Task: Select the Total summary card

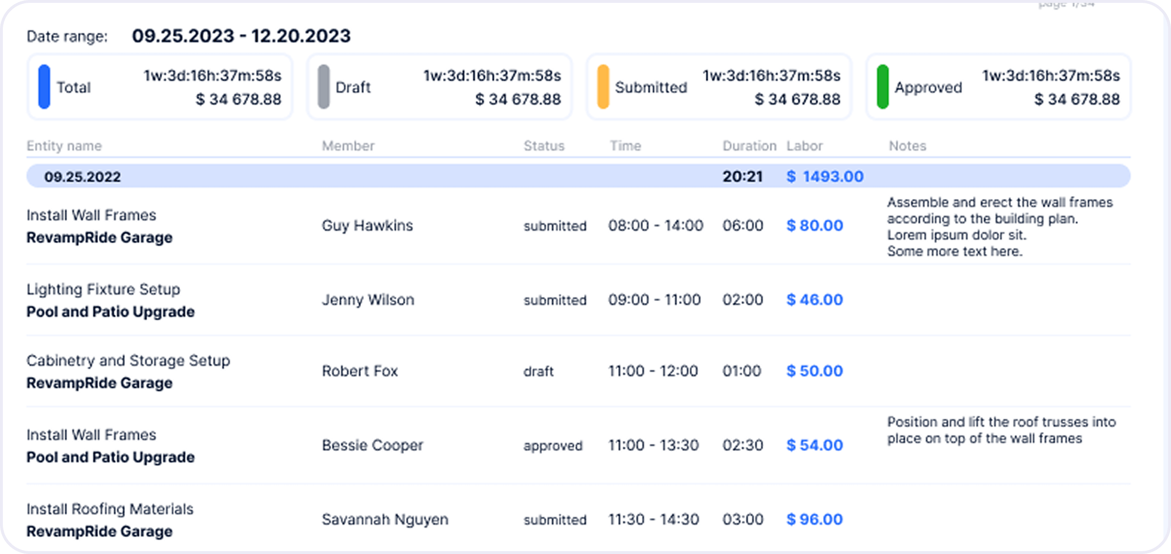Action: 160,87
